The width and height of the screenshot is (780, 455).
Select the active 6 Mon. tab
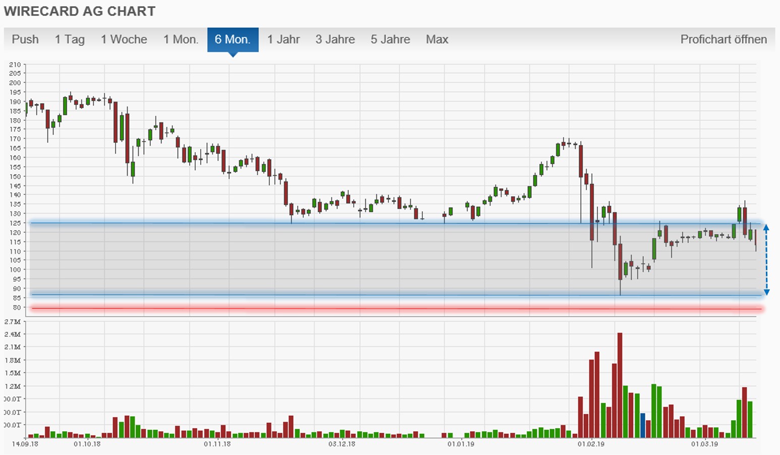233,39
